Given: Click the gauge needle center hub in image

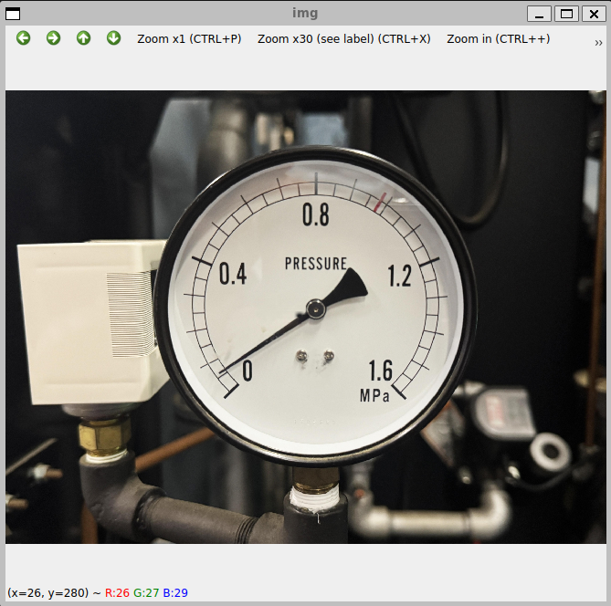Looking at the screenshot, I should [316, 309].
